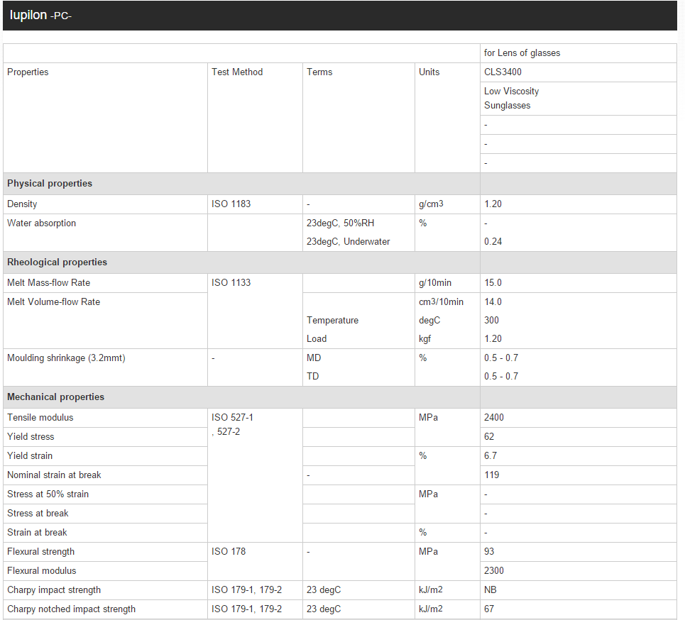Click the g/cm3 units cell
The image size is (685, 620).
(x=447, y=204)
